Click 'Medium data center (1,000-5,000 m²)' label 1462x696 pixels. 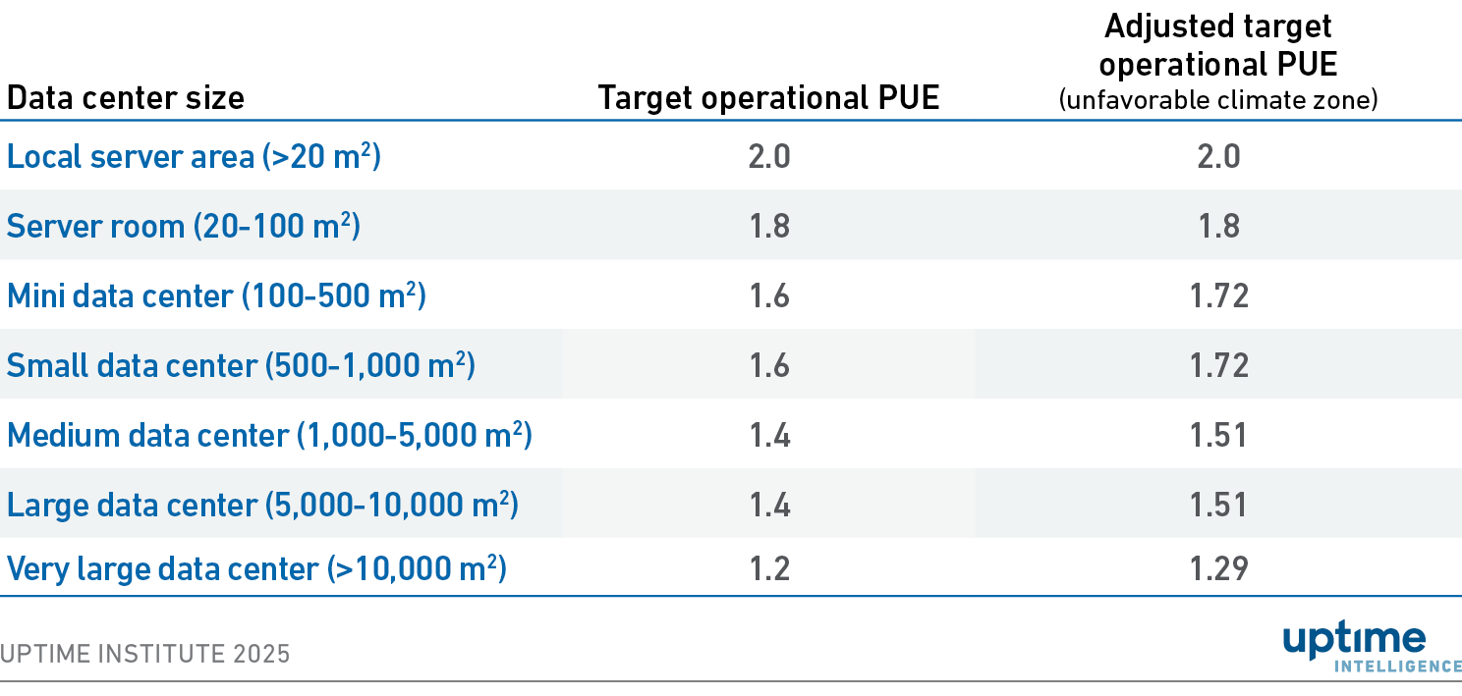click(x=269, y=435)
